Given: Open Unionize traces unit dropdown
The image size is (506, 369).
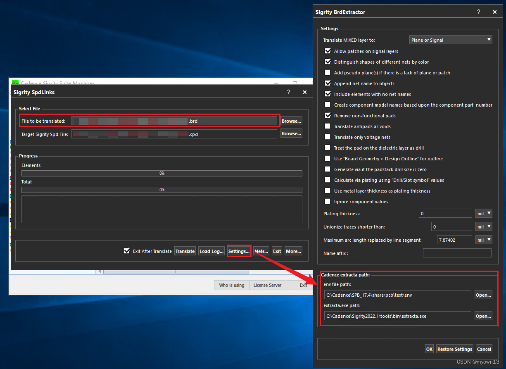Looking at the screenshot, I should [x=484, y=227].
